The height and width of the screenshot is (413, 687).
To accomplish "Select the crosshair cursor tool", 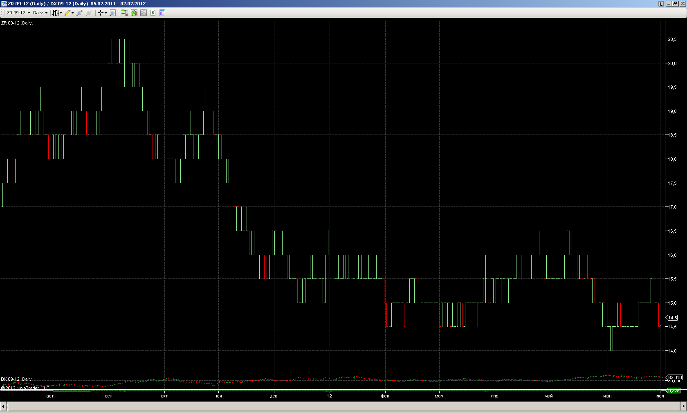I will point(100,13).
